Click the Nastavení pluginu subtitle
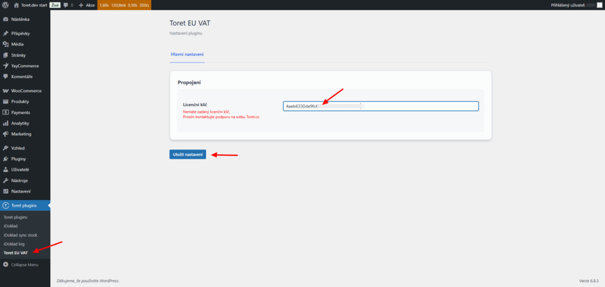This screenshot has height=287, width=605. click(x=186, y=34)
